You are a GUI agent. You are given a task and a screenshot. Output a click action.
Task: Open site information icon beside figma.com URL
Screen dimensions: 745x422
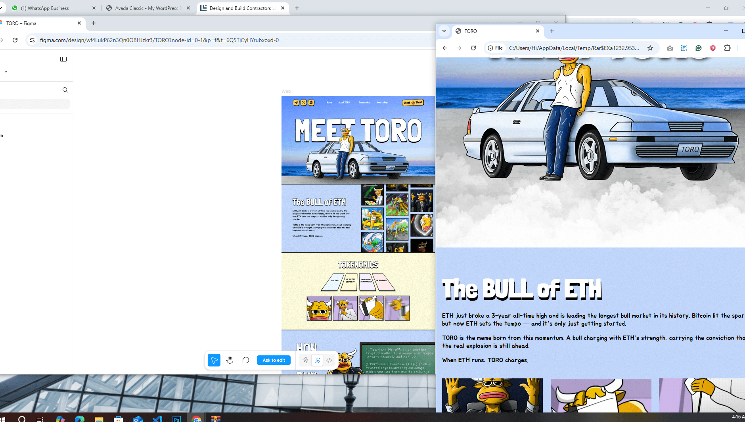point(32,40)
